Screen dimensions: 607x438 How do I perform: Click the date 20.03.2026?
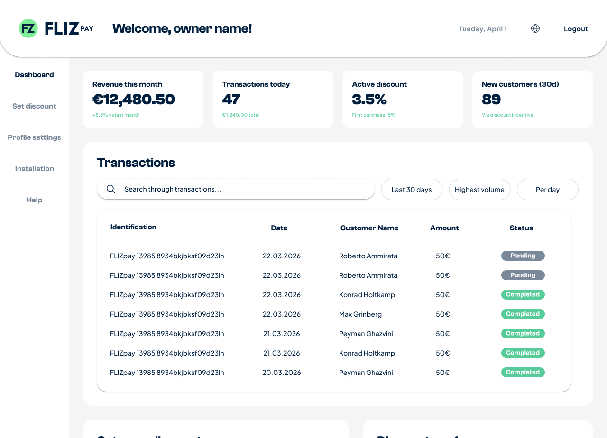[282, 373]
